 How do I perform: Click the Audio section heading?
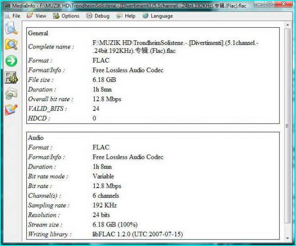coord(36,138)
